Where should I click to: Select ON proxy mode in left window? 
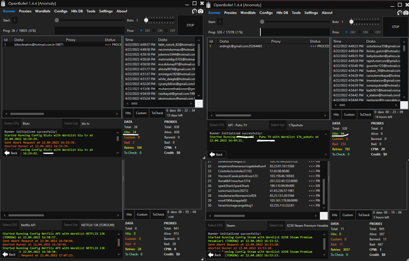(x=154, y=31)
